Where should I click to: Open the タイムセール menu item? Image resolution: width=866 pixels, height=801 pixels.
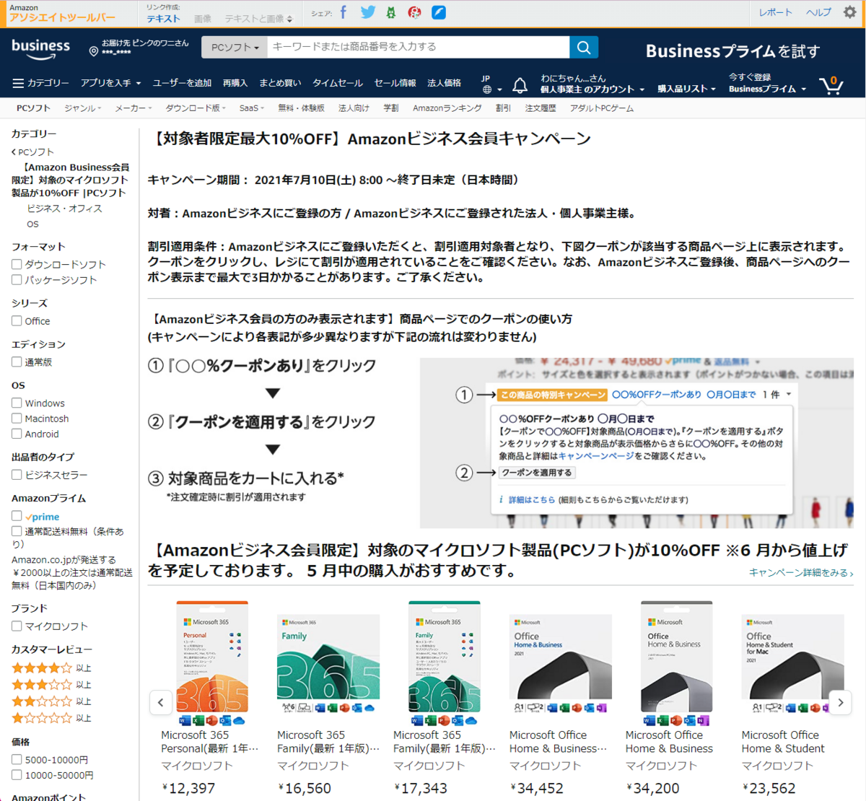pos(337,83)
